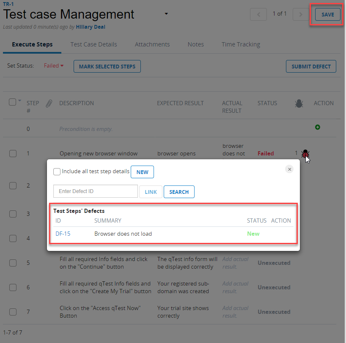Switch to the Test Case Details tab
The height and width of the screenshot is (343, 346).
93,44
